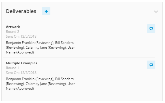Select Calamity Jane in Artwork reviewers
Screen dimensions: 165x103
click(x=36, y=48)
